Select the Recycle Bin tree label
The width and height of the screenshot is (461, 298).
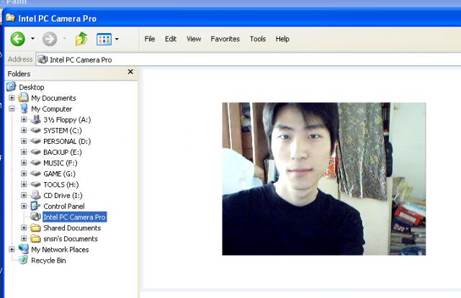click(48, 261)
